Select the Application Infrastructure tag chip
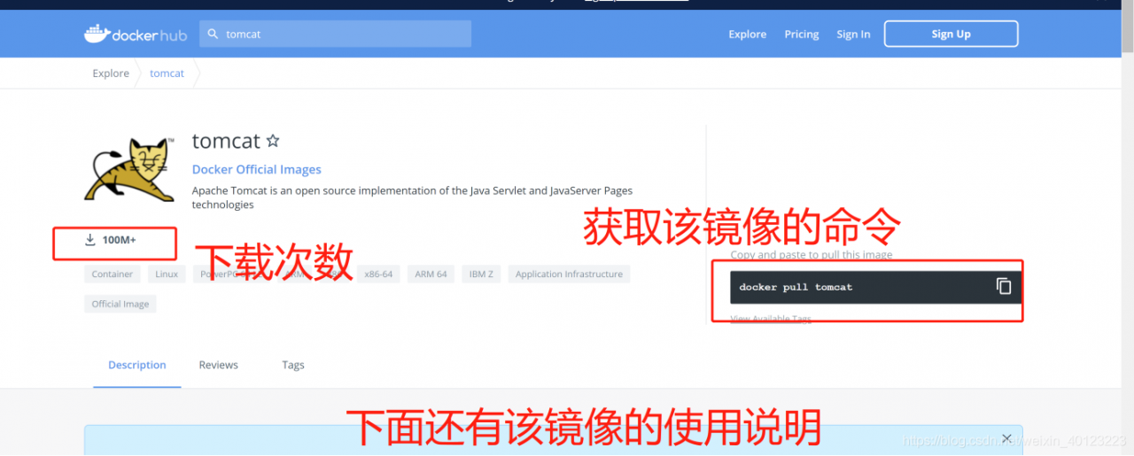Image resolution: width=1134 pixels, height=456 pixels. [x=569, y=274]
